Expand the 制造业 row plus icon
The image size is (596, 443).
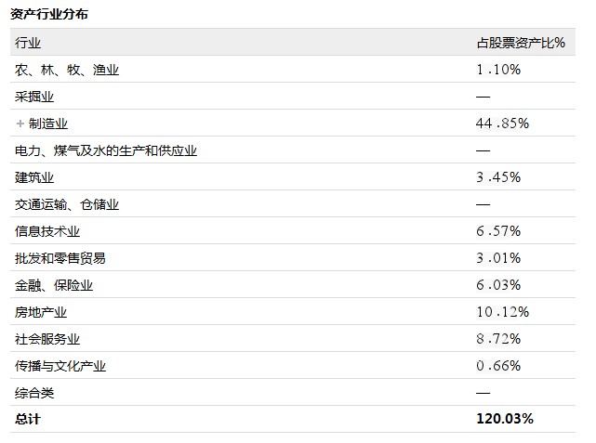click(x=20, y=124)
